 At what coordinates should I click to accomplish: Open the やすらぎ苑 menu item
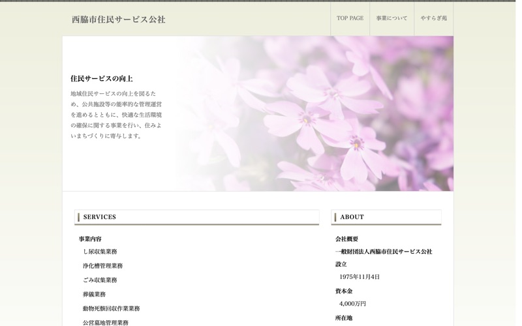coord(434,18)
